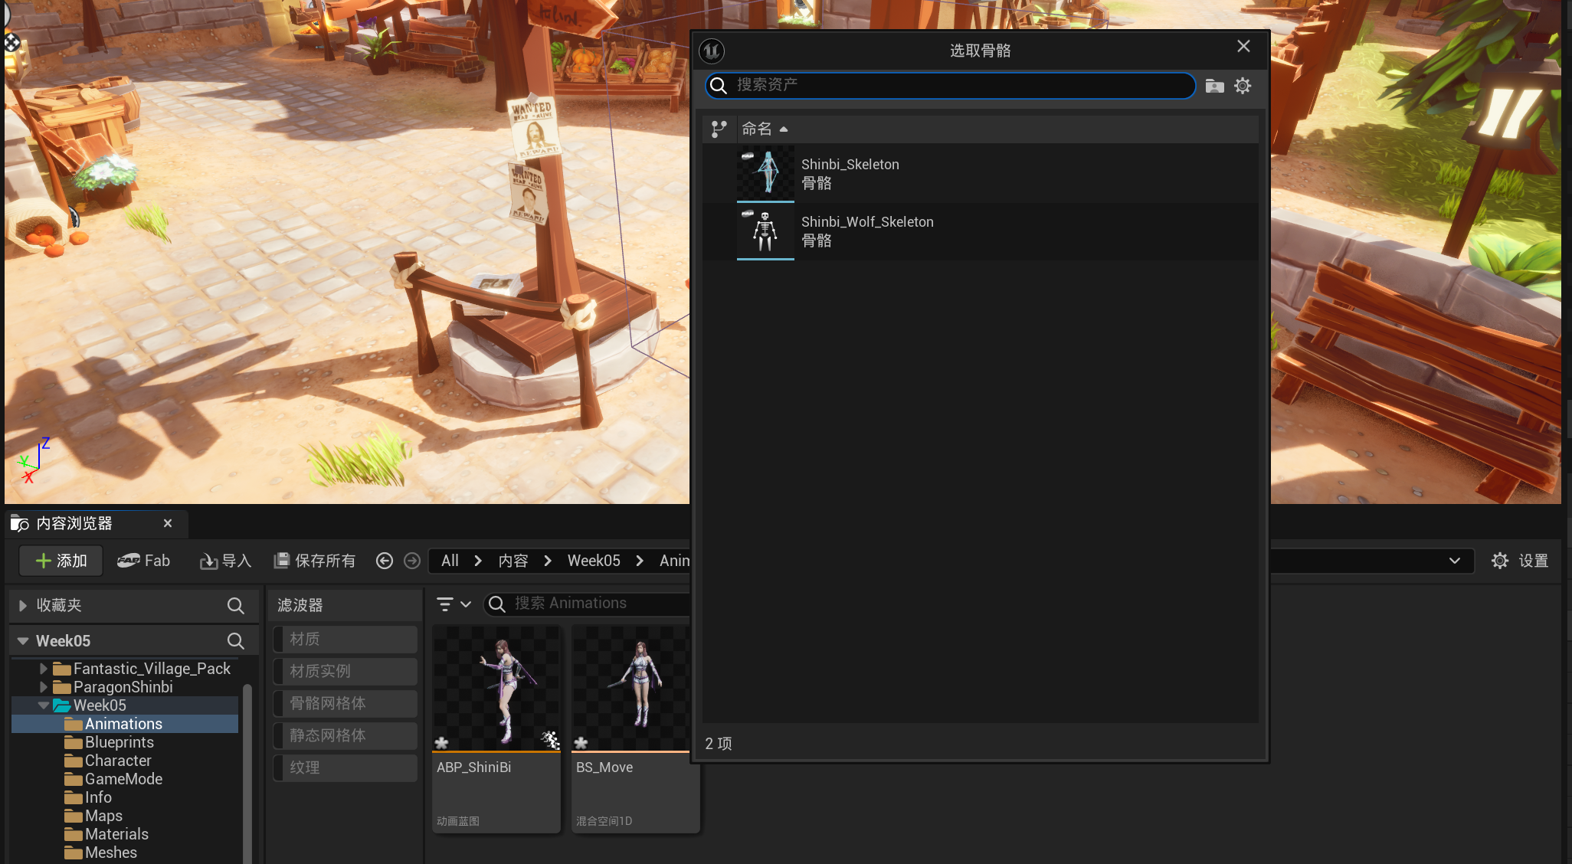The height and width of the screenshot is (864, 1572).
Task: Select the Character folder
Action: pos(108,761)
